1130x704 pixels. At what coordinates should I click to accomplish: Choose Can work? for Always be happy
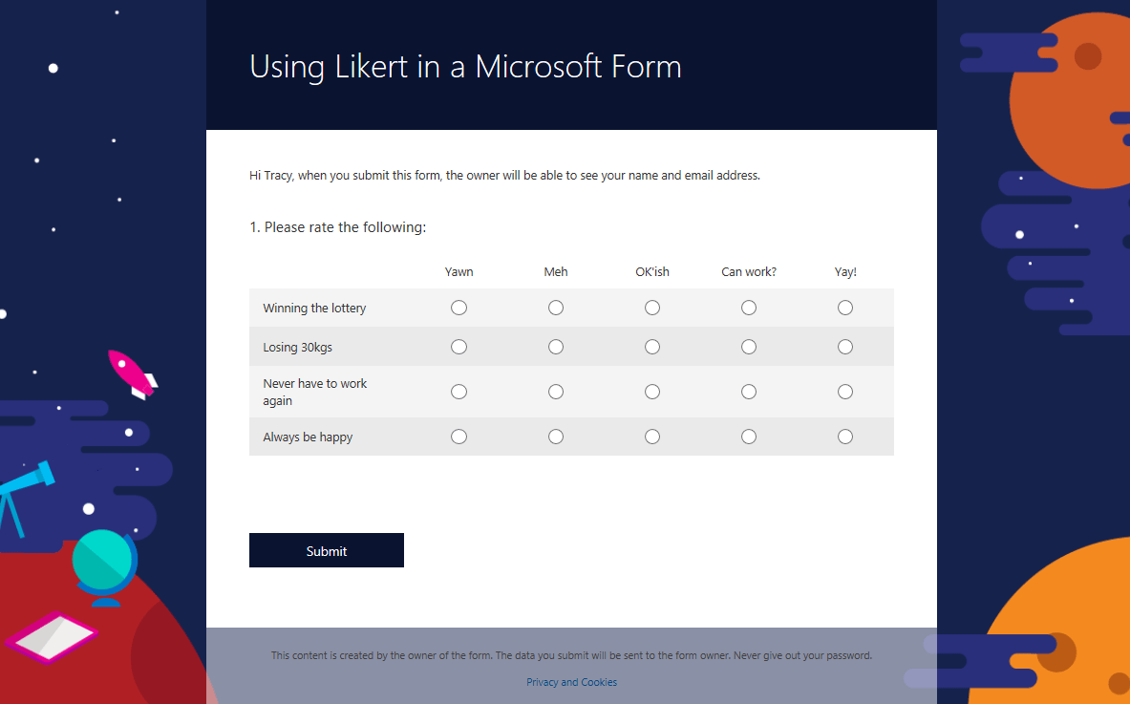pyautogui.click(x=749, y=437)
